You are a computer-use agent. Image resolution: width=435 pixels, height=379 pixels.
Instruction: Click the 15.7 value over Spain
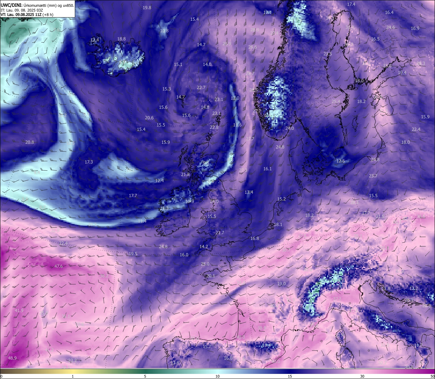tap(207, 346)
